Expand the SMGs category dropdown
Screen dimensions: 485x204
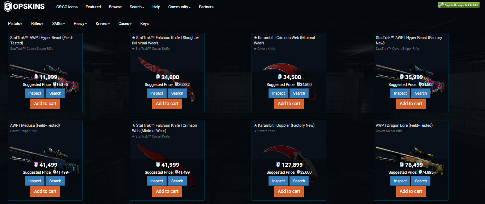pyautogui.click(x=59, y=23)
